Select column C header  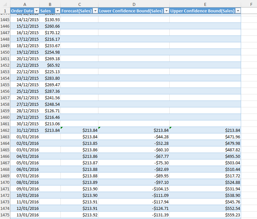[79, 4]
